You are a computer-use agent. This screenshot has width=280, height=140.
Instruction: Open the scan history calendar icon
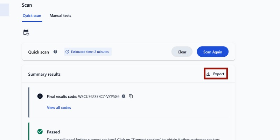26,33
